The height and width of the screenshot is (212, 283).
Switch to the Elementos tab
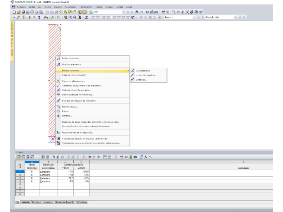(48, 202)
